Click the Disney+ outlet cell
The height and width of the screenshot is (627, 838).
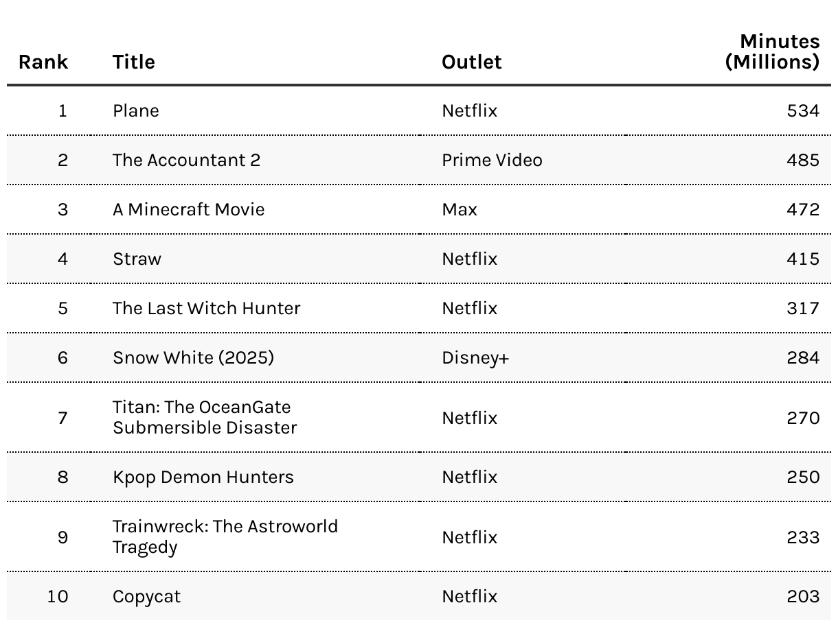point(475,357)
